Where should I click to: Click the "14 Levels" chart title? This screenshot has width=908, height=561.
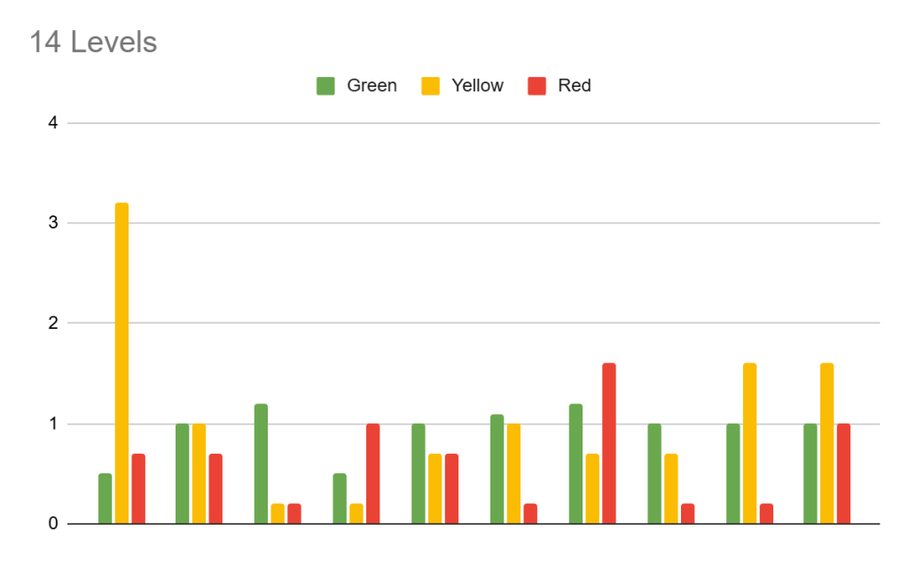point(93,42)
